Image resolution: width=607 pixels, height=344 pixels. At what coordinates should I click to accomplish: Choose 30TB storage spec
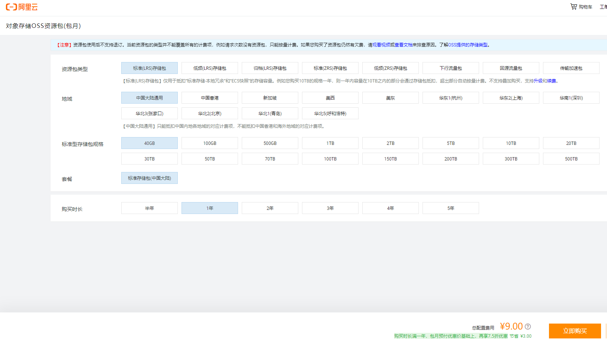tap(150, 159)
